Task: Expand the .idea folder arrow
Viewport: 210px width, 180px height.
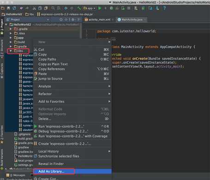Action: (x=11, y=33)
